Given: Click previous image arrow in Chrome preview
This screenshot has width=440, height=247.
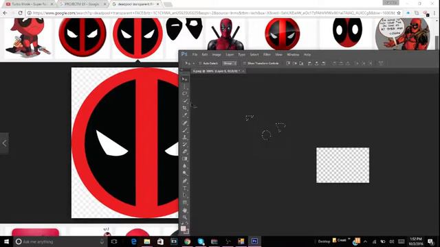Looking at the screenshot, I should click(x=4, y=143).
